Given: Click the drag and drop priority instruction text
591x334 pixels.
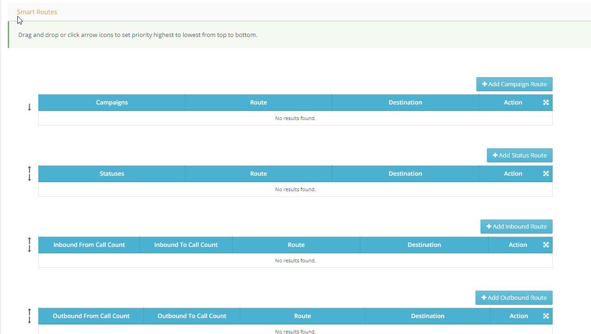Looking at the screenshot, I should [137, 35].
